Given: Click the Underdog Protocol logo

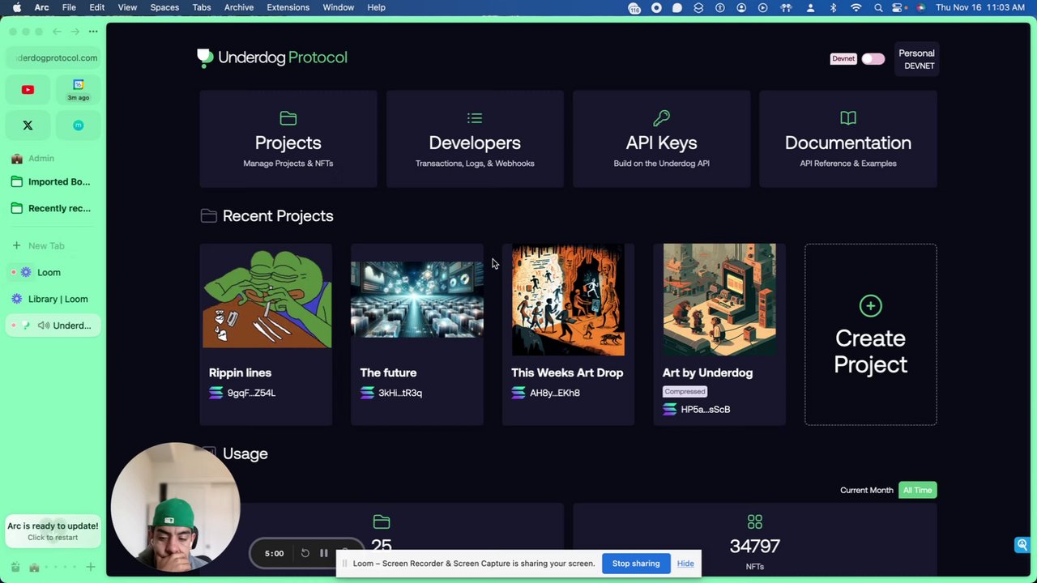Looking at the screenshot, I should (x=272, y=57).
